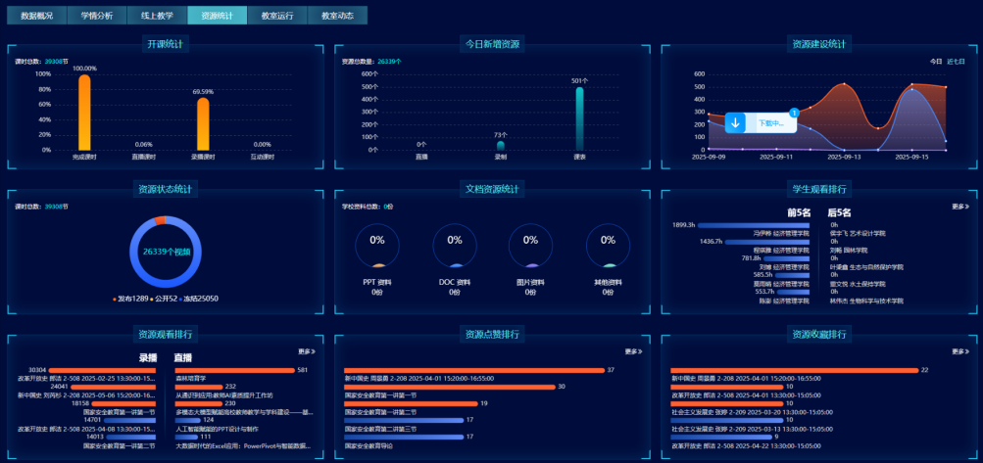Open the 学情分析 tab
Screen dimensions: 983x463
97,16
